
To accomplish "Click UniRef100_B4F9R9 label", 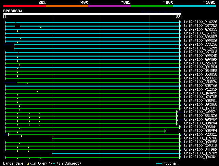I will point(201,150).
